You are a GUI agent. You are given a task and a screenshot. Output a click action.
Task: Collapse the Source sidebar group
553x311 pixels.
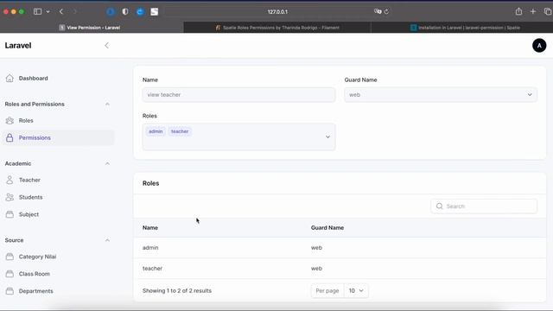click(x=107, y=240)
